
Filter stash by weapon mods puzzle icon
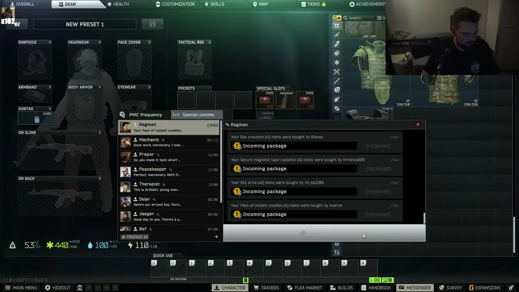(x=337, y=90)
